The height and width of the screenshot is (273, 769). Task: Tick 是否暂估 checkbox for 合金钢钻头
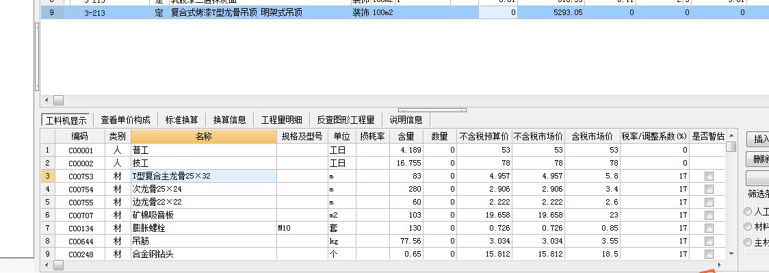click(709, 254)
